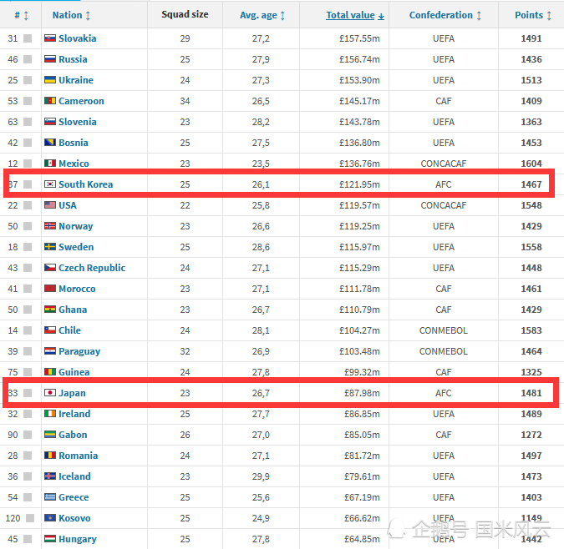Sort table by rank number column
The height and width of the screenshot is (549, 564).
(21, 15)
